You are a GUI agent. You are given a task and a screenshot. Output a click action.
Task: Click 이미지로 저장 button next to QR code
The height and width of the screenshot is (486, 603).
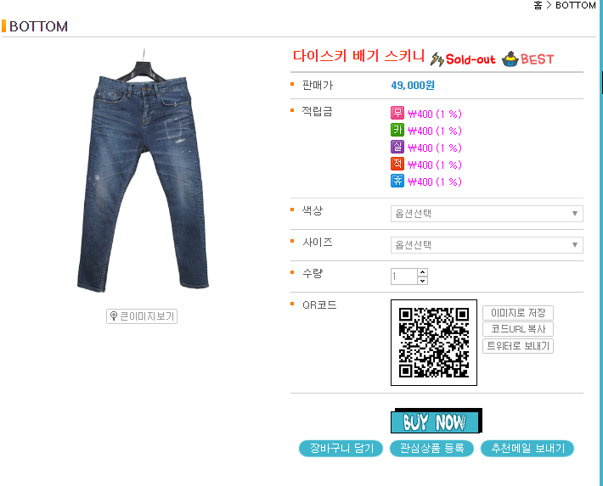[x=518, y=313]
